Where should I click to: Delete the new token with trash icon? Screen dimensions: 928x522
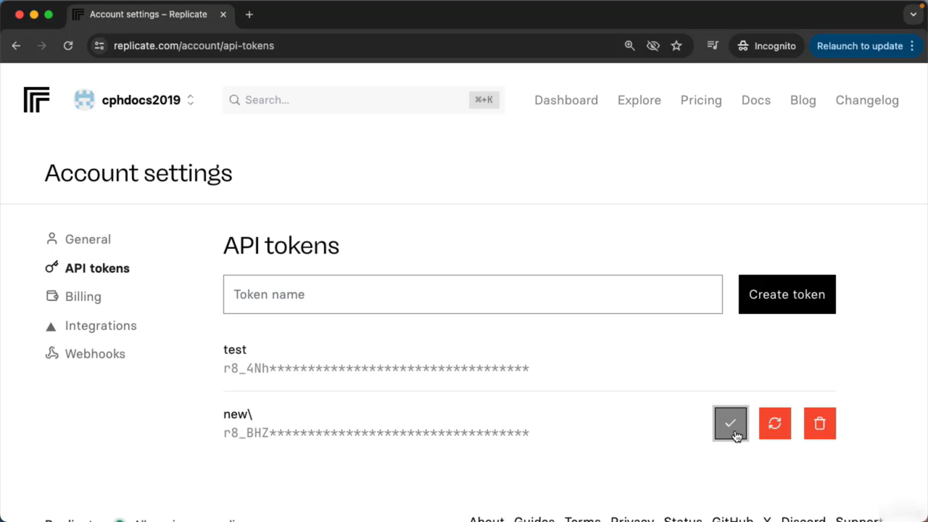click(819, 423)
